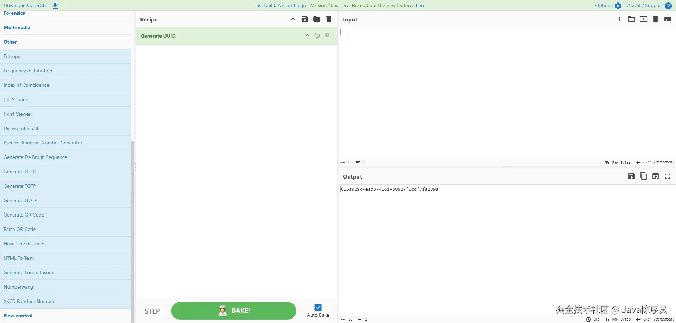Image resolution: width=676 pixels, height=323 pixels.
Task: Open folder as input
Action: (632, 19)
